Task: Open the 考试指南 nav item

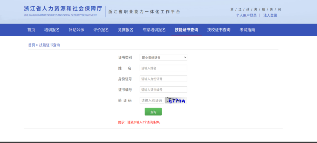Action: (x=247, y=30)
